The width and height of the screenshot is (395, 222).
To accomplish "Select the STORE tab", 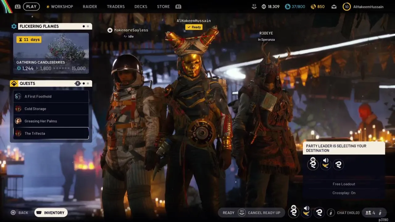I will [x=163, y=6].
